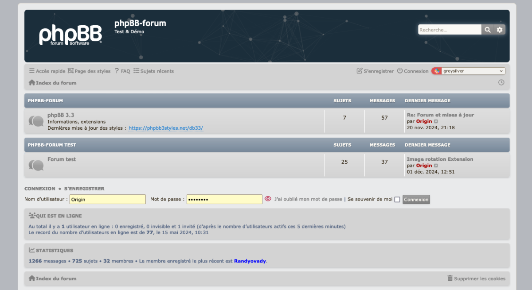532x290 pixels.
Task: Expand the Accès rapide menu
Action: [47, 71]
